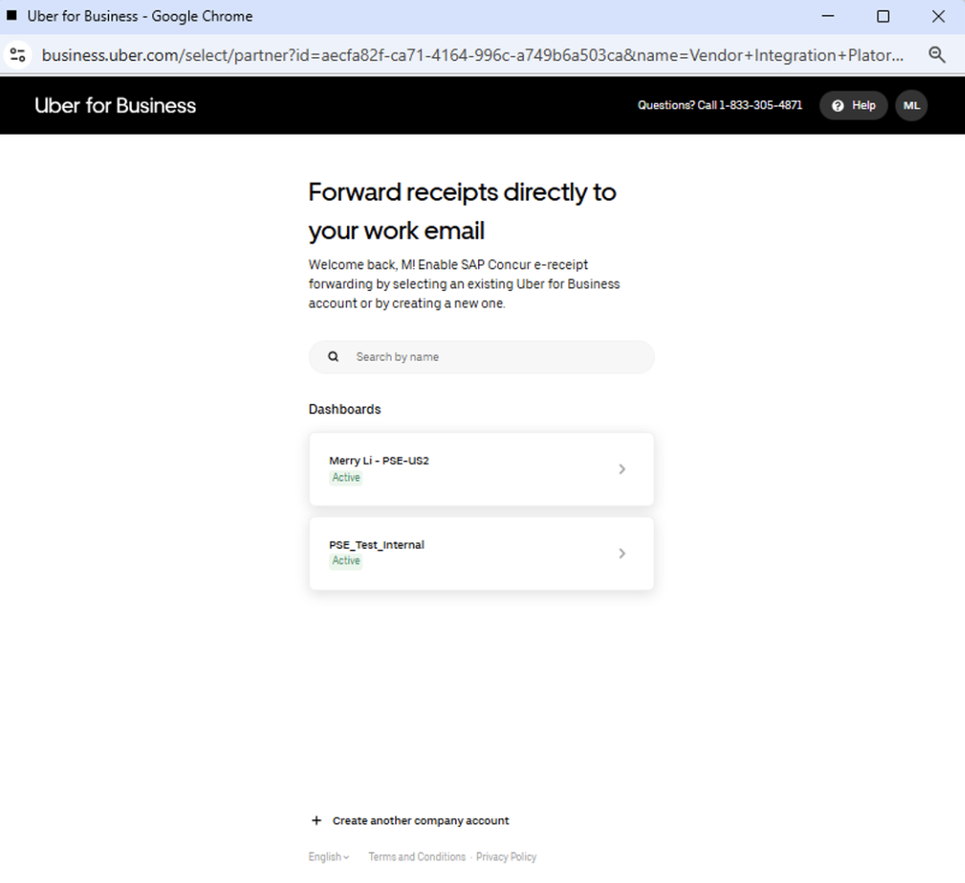Minimize the Chrome window
Screen dimensions: 965x883
click(828, 16)
